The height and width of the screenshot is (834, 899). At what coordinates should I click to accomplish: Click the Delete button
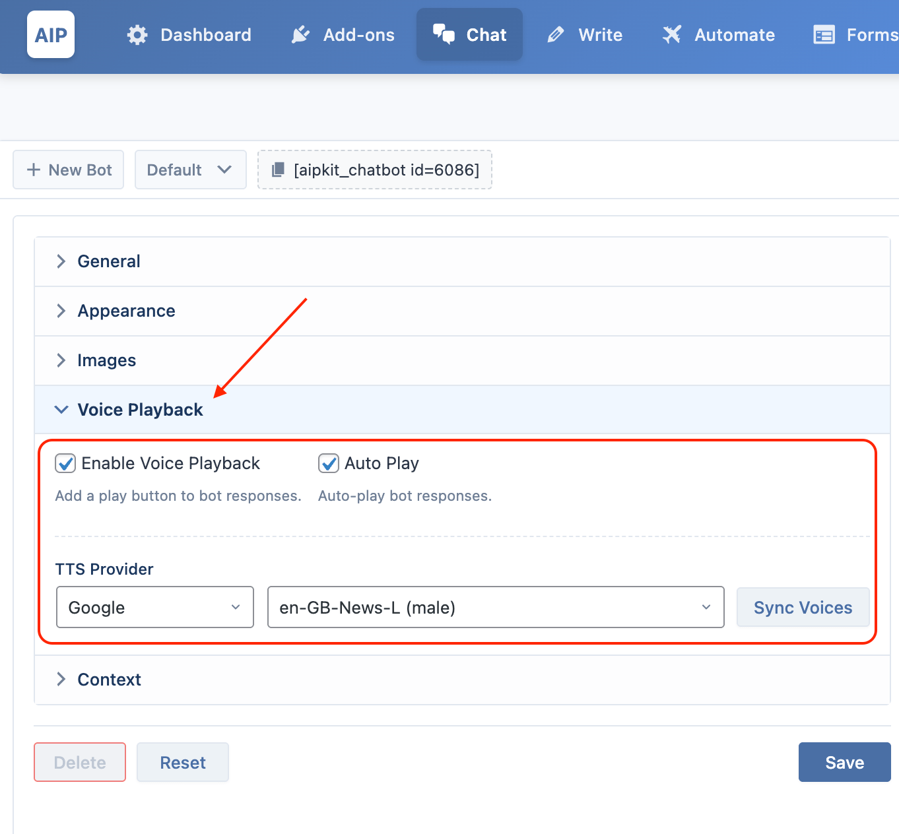[80, 762]
